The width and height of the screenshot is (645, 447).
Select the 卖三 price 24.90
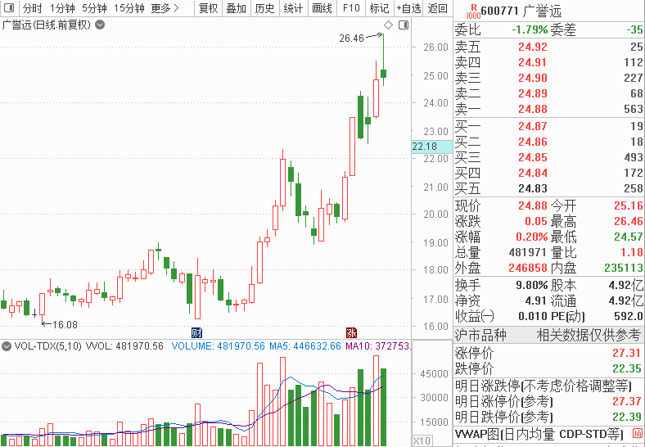coord(533,78)
